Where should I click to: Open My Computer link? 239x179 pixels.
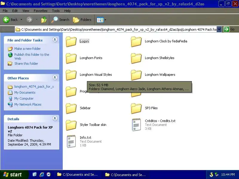[x=24, y=98]
